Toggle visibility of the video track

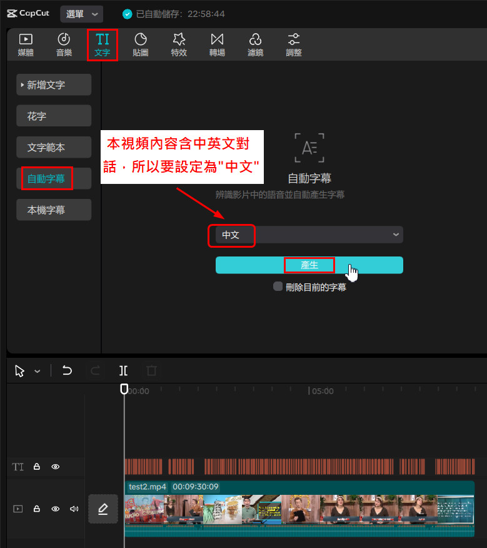tap(56, 509)
